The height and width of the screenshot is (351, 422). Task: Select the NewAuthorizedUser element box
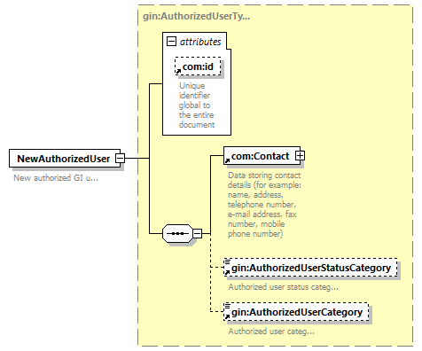65,159
